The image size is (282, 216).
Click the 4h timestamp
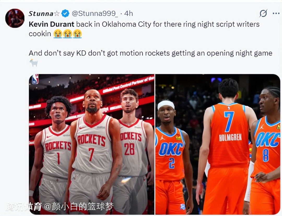(x=128, y=14)
